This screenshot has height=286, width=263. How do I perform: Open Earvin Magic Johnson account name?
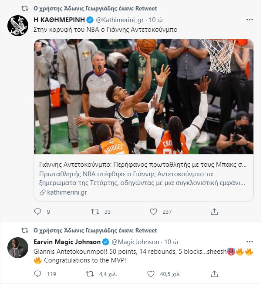(x=67, y=242)
